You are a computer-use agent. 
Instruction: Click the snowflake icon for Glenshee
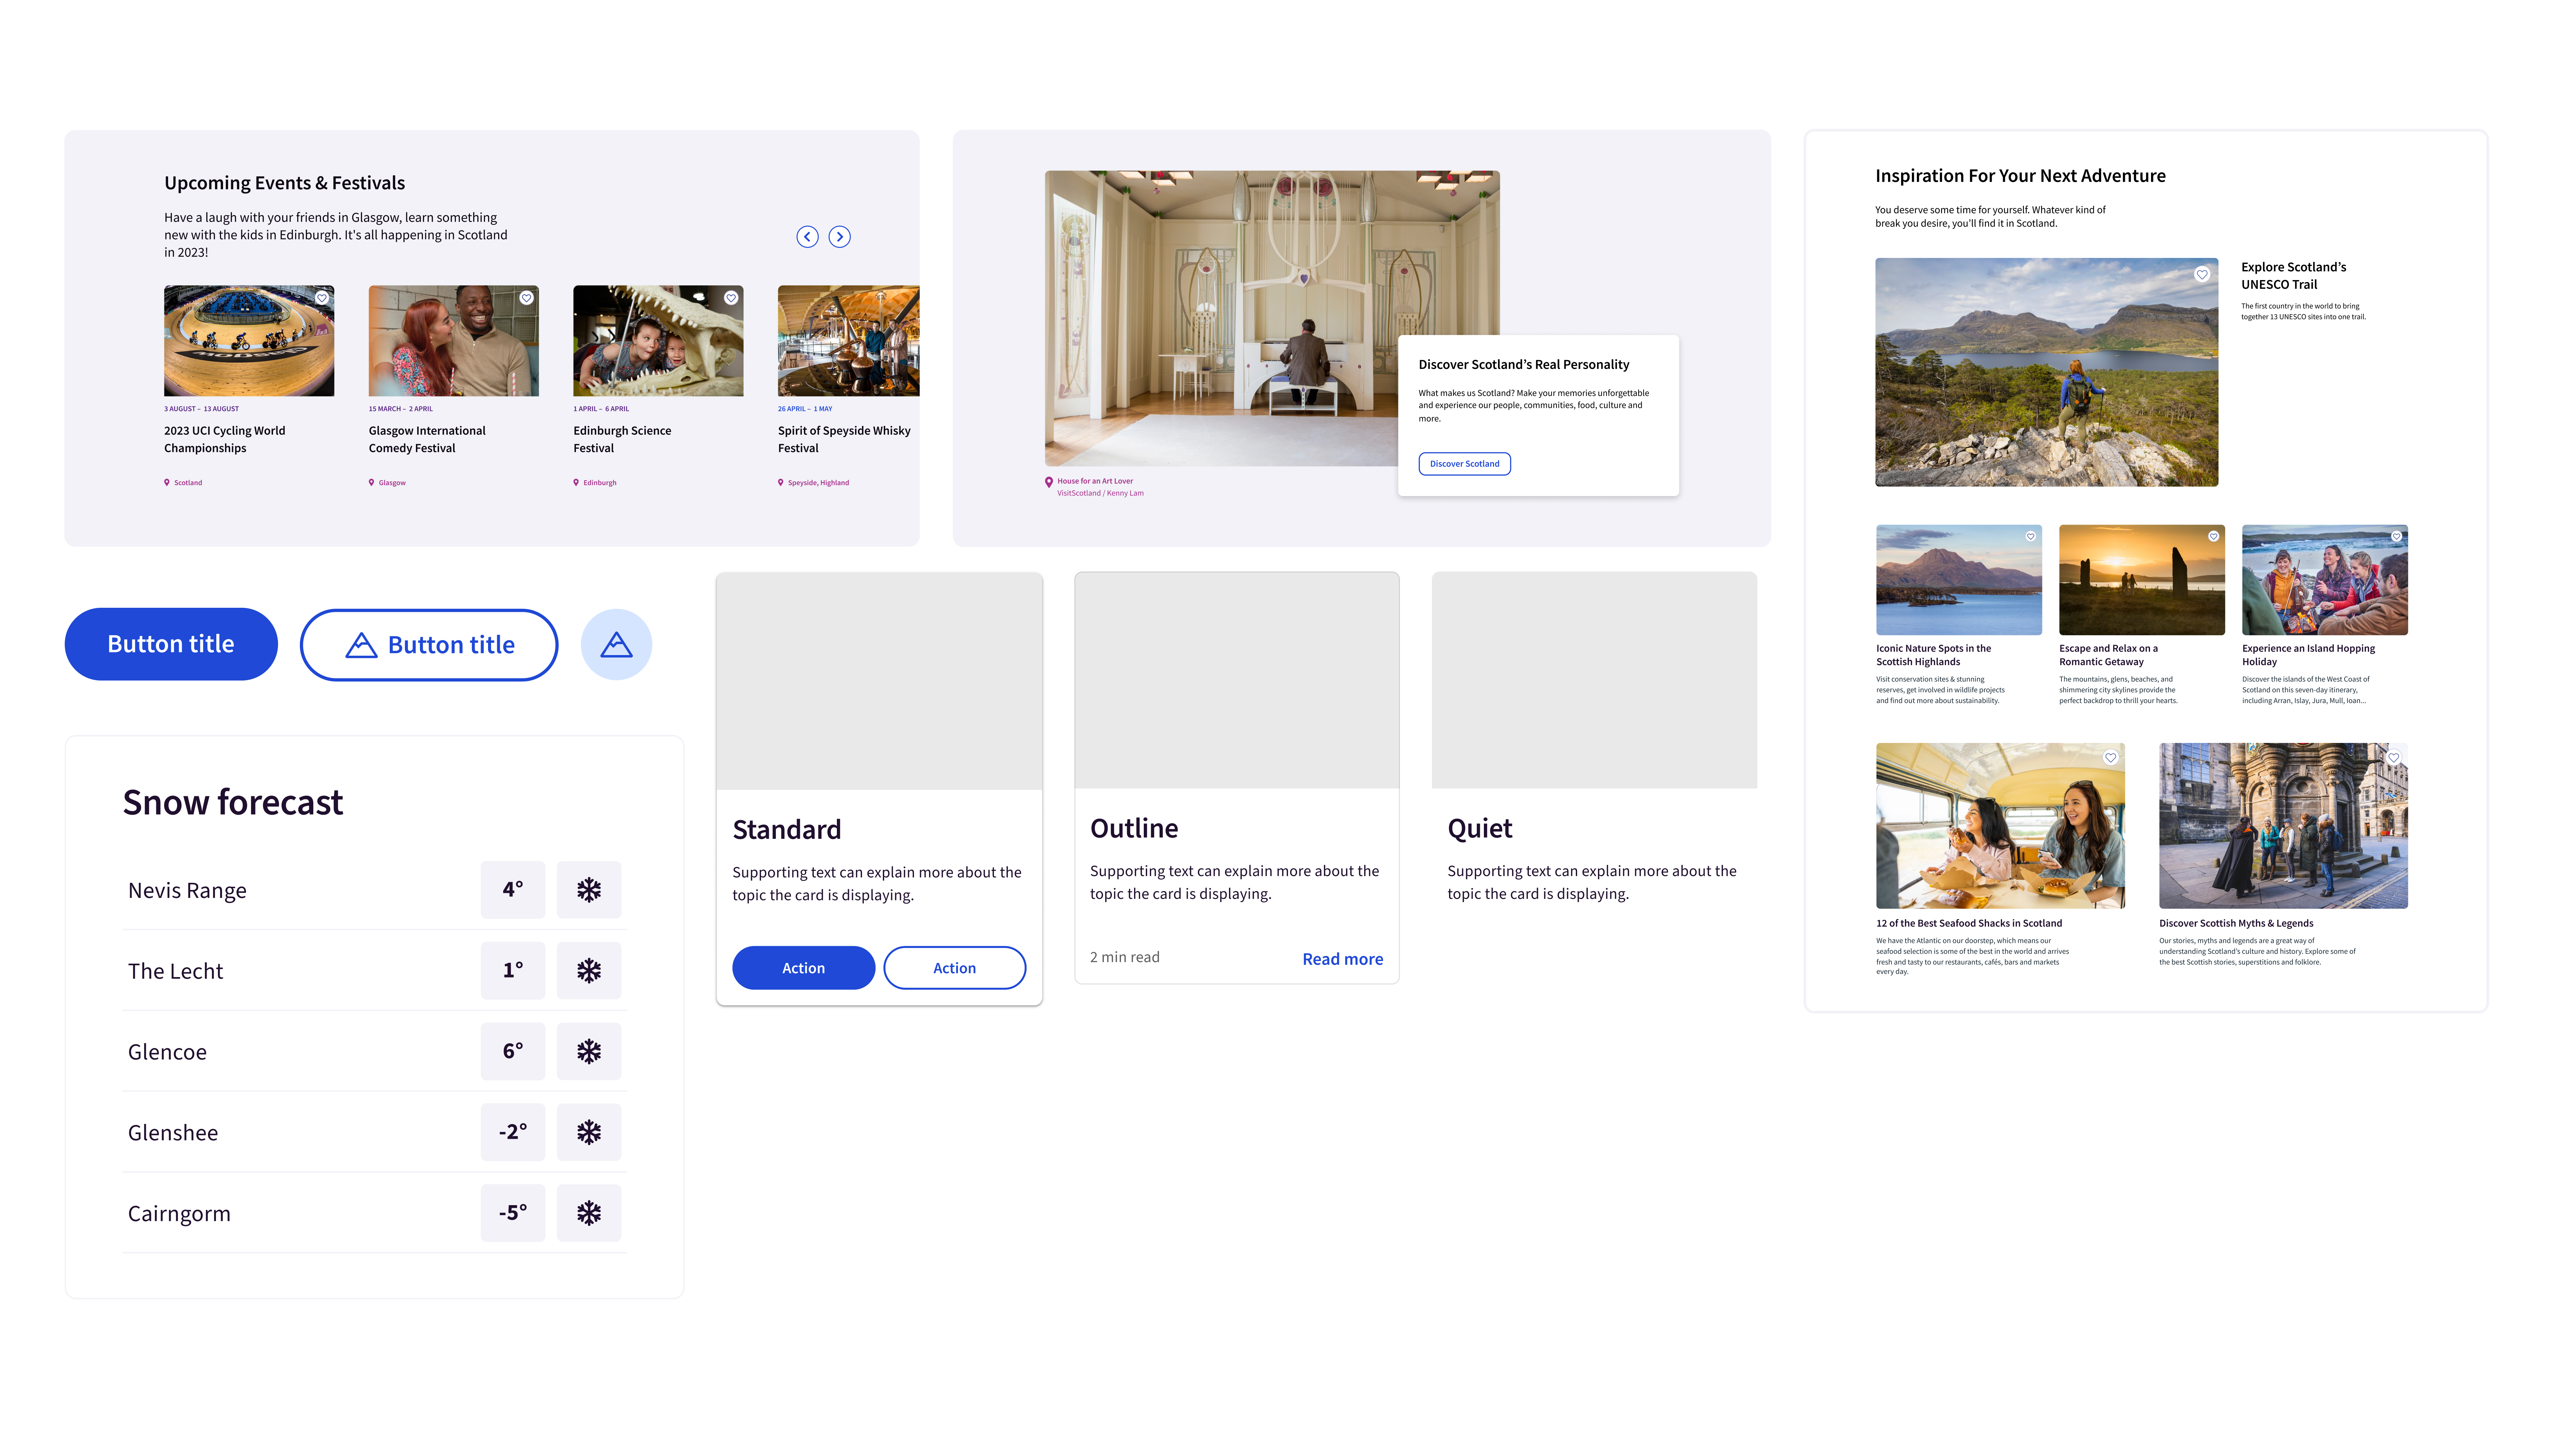click(589, 1132)
